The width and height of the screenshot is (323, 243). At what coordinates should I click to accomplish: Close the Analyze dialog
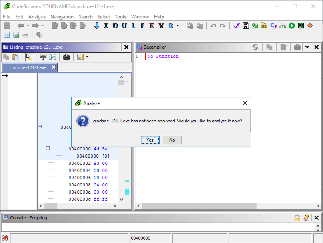[245, 103]
